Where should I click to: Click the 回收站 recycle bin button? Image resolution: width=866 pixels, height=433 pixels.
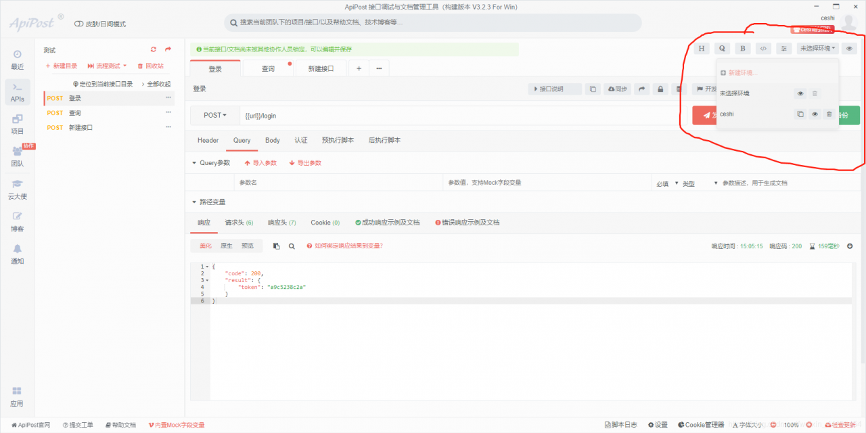pos(150,66)
